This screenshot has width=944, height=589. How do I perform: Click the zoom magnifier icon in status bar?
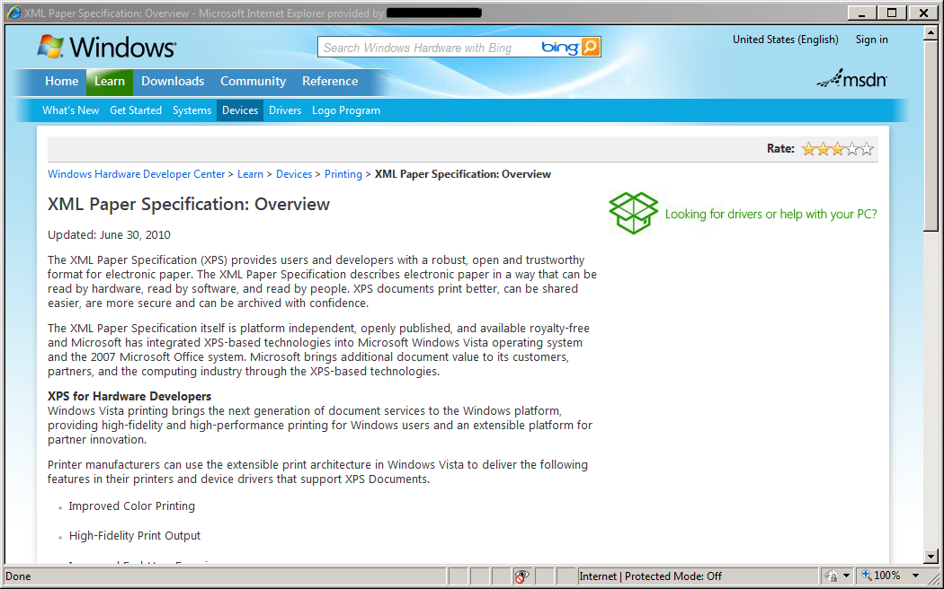[867, 576]
